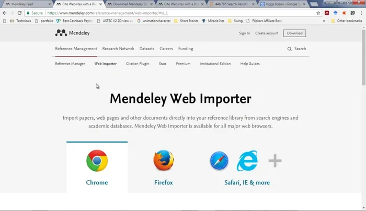366x211 pixels.
Task: Expand the hidden bookmarks overflow chevron
Action: (324, 21)
